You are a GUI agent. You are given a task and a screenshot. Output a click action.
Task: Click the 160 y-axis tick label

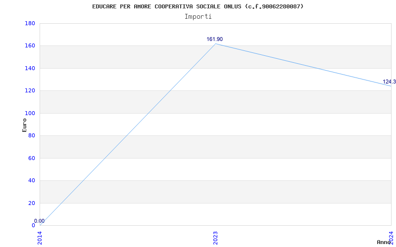30,46
